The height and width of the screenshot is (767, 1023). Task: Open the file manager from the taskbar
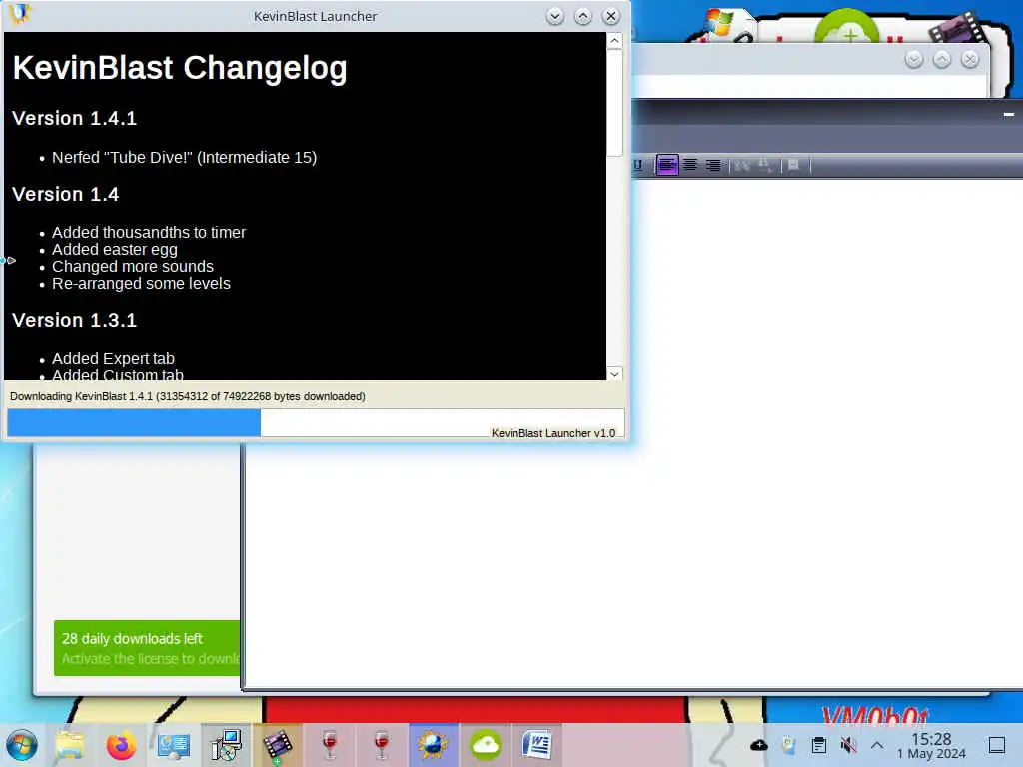[x=70, y=745]
